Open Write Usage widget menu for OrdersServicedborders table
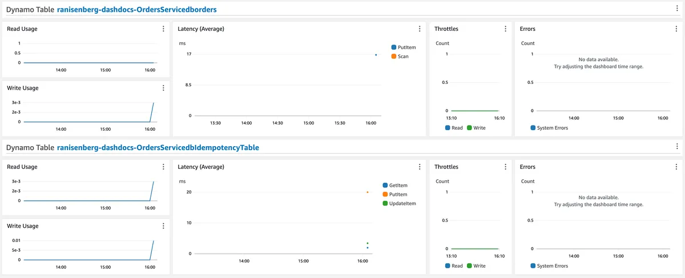This screenshot has height=278, width=685. tap(163, 88)
